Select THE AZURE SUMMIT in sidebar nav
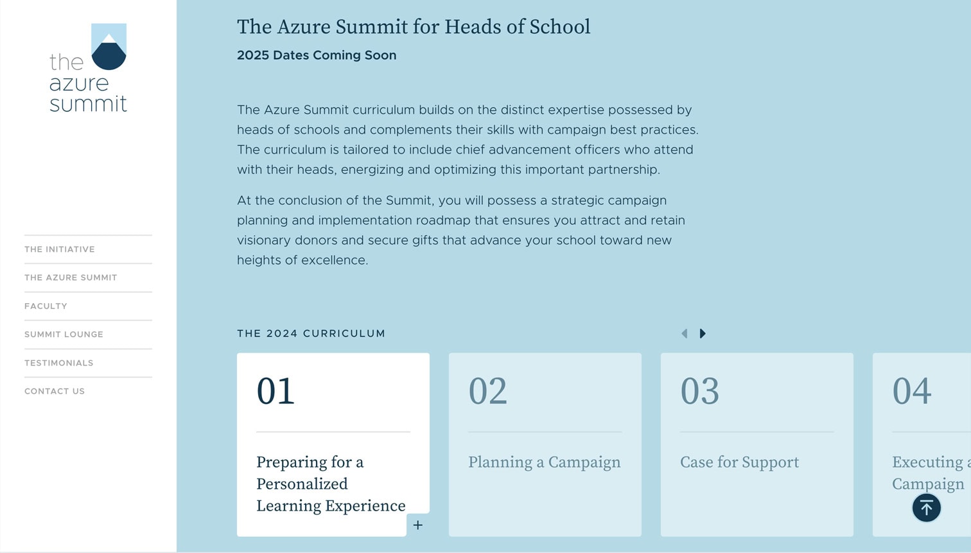Image resolution: width=971 pixels, height=553 pixels. point(71,277)
